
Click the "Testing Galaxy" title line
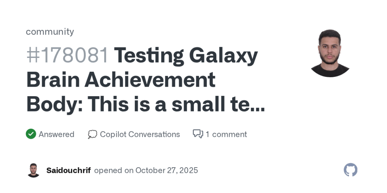click(x=186, y=56)
